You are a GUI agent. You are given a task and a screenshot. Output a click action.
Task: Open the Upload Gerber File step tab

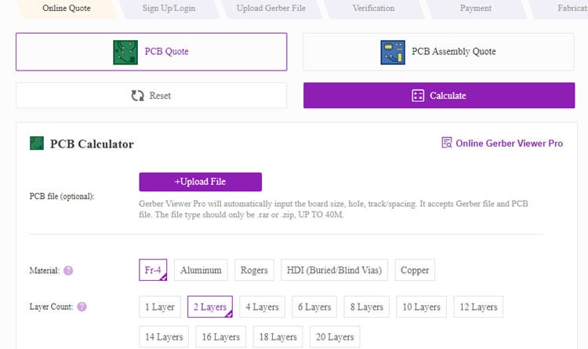click(271, 9)
